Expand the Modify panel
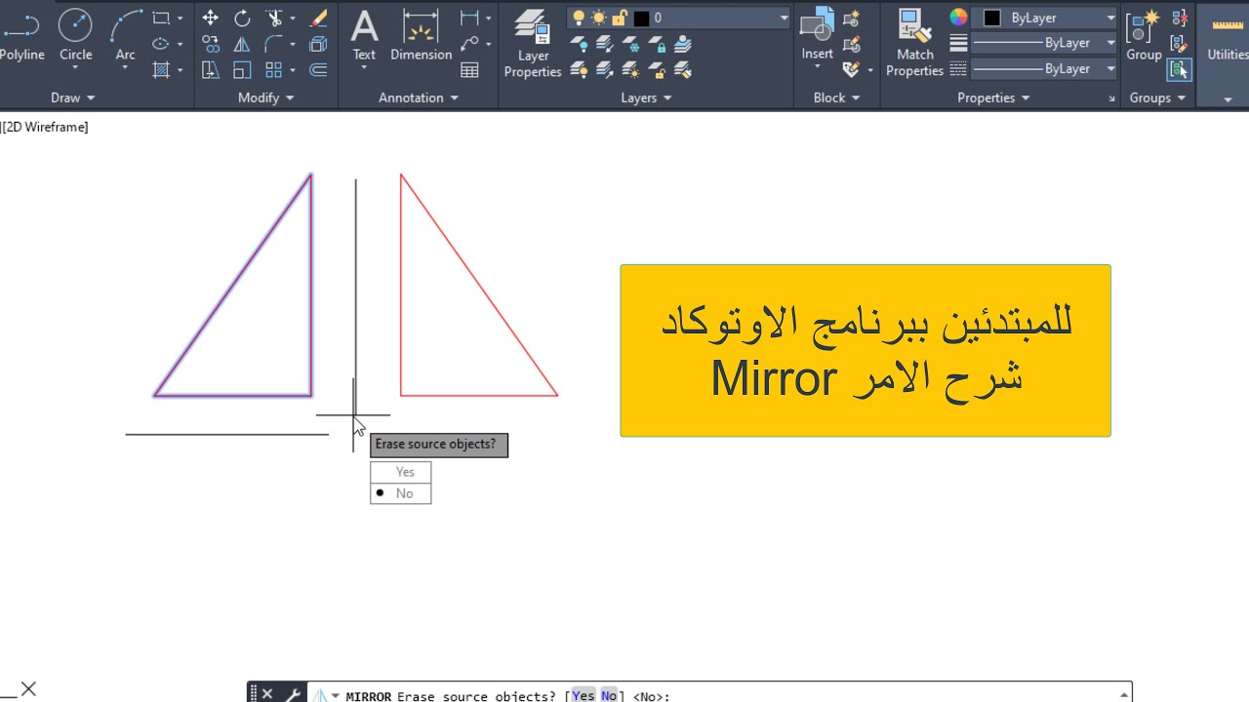The image size is (1249, 702). pos(266,97)
